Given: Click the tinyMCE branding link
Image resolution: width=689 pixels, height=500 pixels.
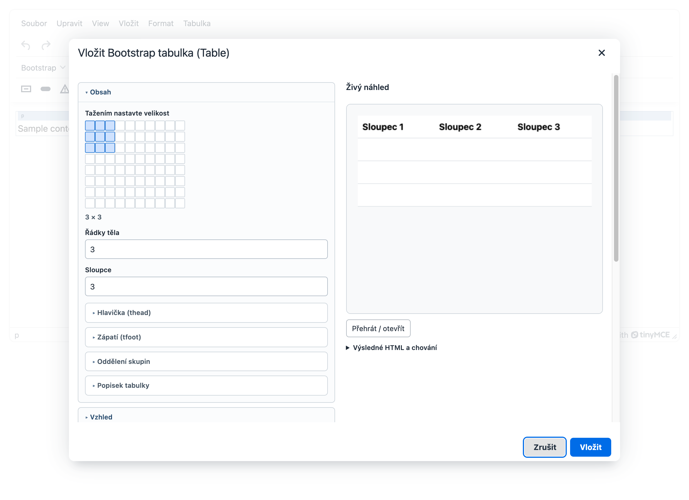Looking at the screenshot, I should [x=650, y=335].
